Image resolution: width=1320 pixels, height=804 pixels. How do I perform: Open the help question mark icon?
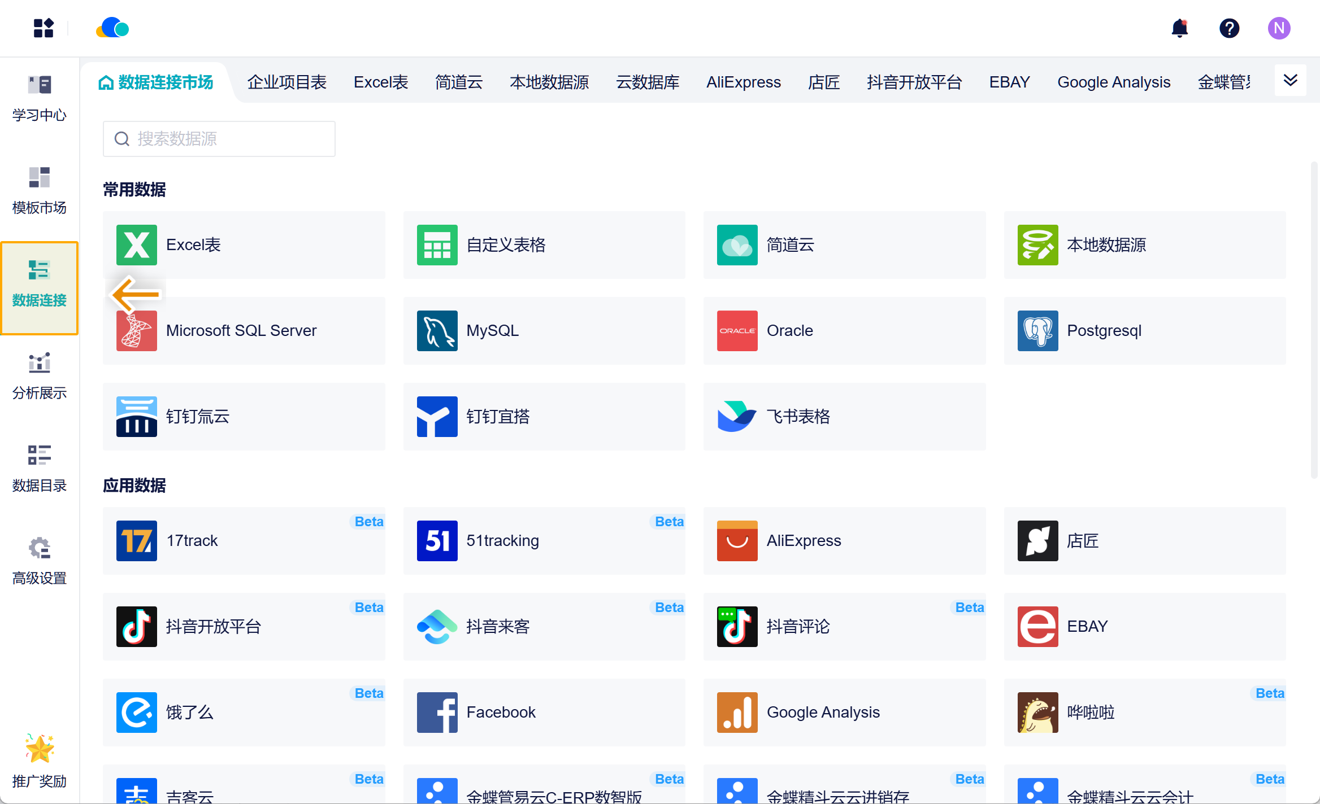[1229, 28]
